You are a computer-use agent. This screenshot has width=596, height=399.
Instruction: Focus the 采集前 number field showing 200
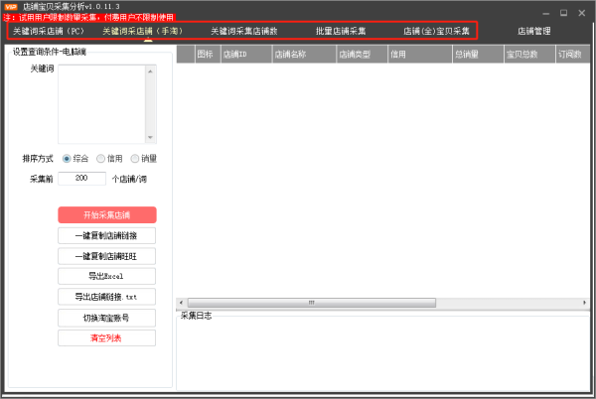click(81, 179)
